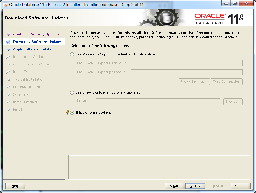
Task: Go Back to the previous step
Action: (175, 186)
